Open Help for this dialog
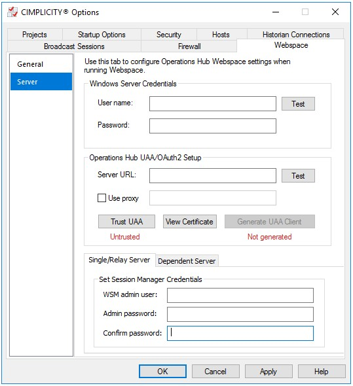The image size is (353, 386). coord(322,371)
